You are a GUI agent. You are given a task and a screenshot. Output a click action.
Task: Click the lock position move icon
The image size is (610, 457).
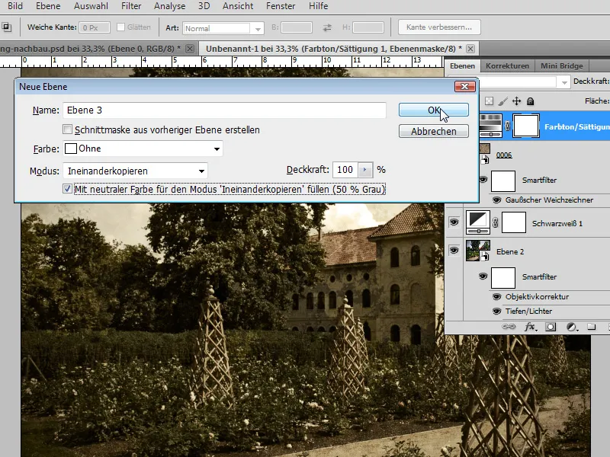tap(516, 101)
